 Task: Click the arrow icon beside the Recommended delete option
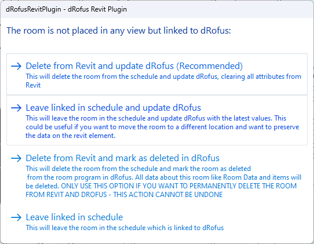16,66
